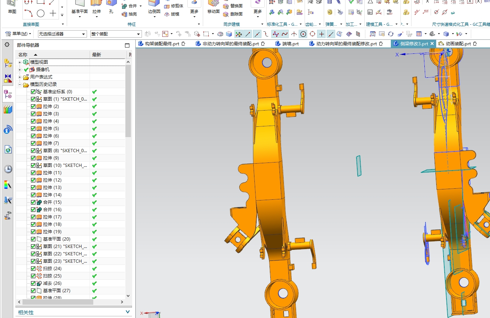This screenshot has width=490, height=318.
Task: Open the 无选择过滤器 selection filter dropdown
Action: tap(62, 34)
